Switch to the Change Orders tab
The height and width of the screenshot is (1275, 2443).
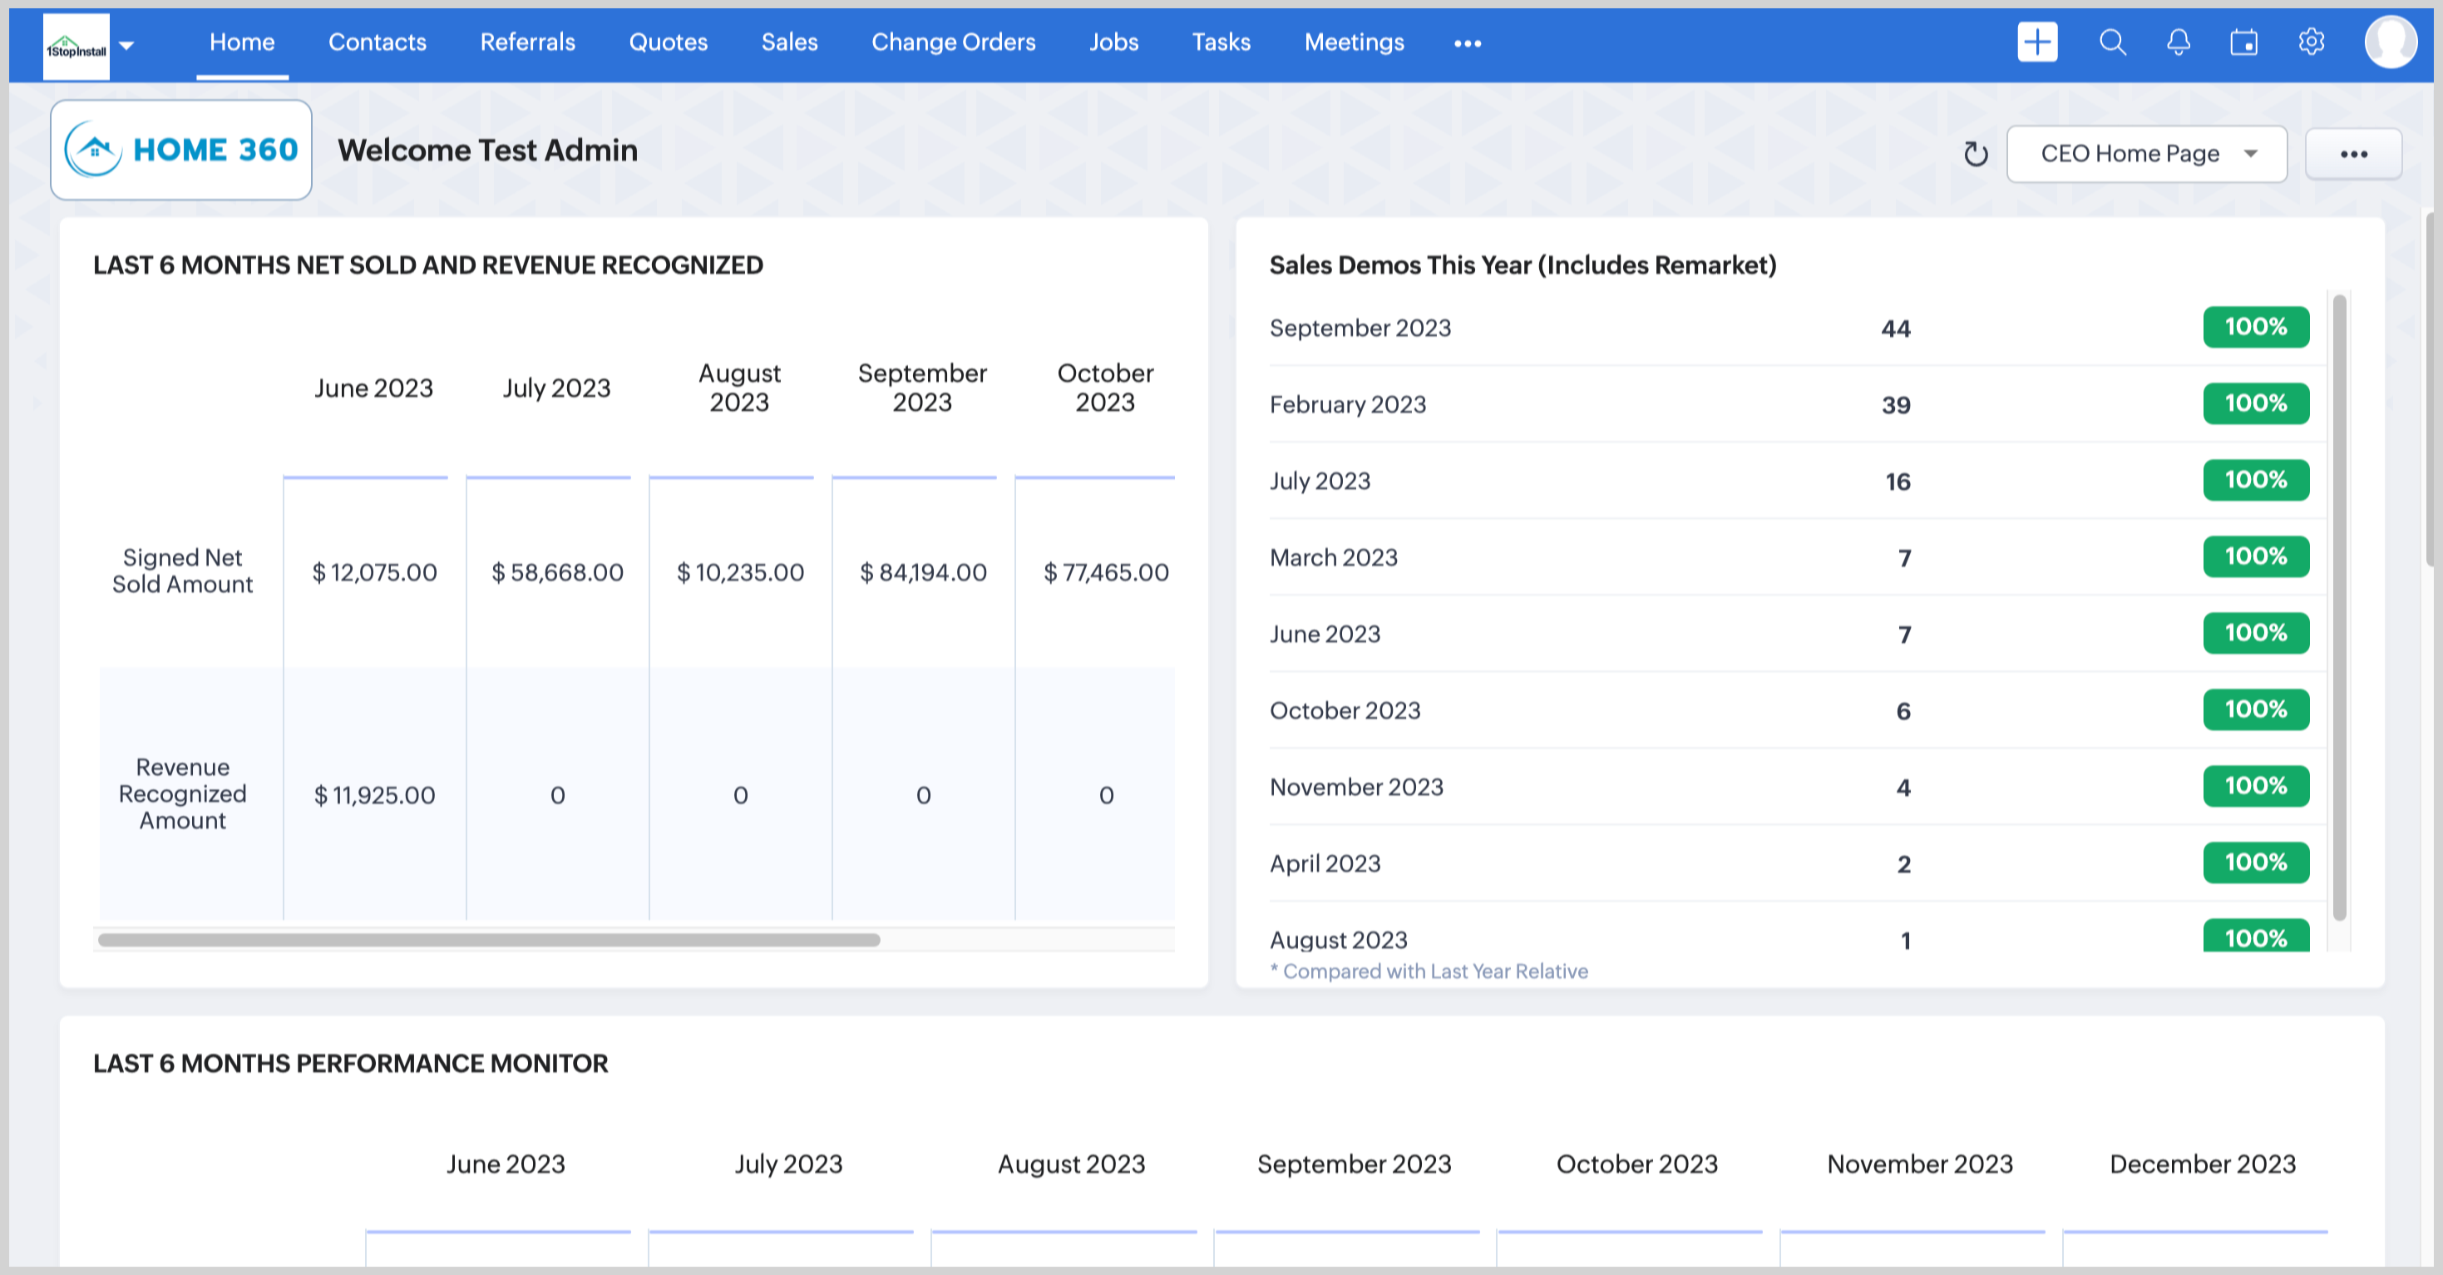coord(952,42)
